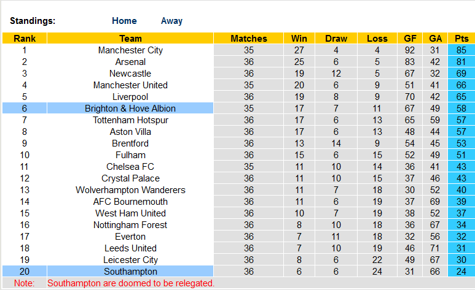Click the GA column header
This screenshot has width=475, height=290.
pyautogui.click(x=435, y=39)
